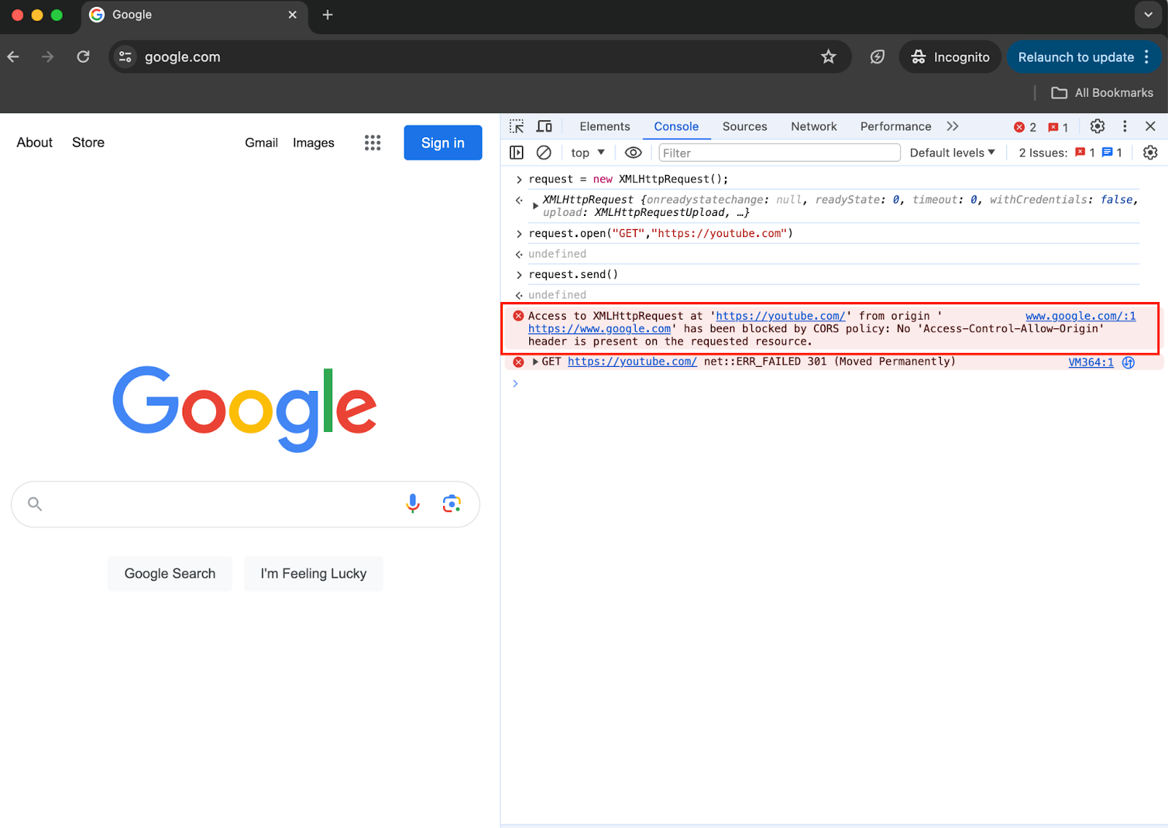Switch to the Network tab

[813, 126]
